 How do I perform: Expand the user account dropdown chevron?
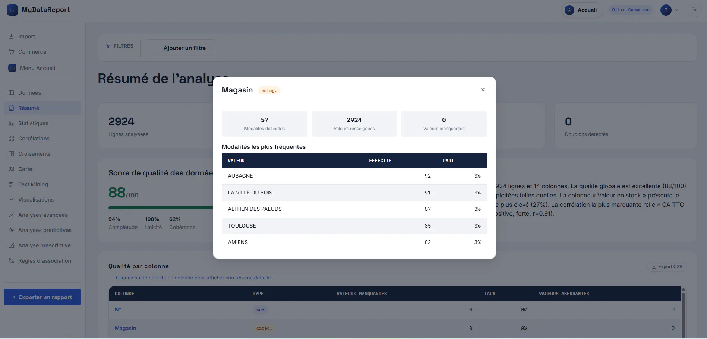point(676,10)
